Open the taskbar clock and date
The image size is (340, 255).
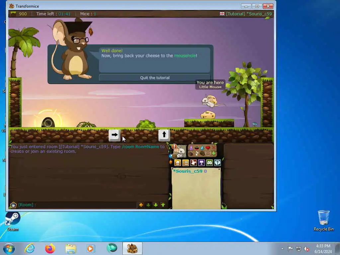323,249
